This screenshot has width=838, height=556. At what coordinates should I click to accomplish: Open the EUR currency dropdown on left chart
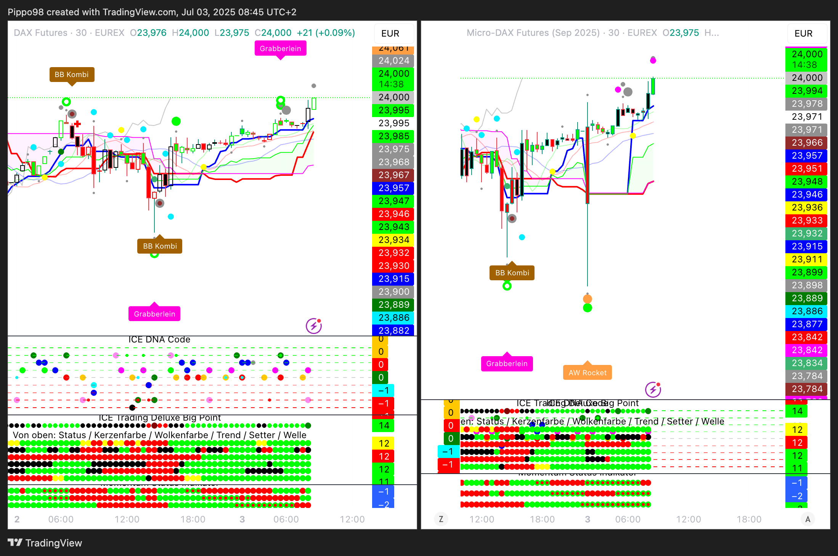(x=393, y=34)
